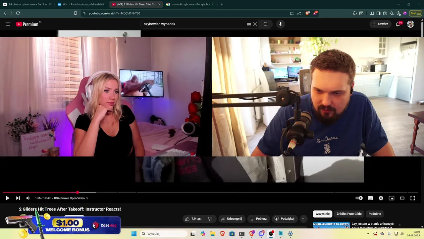Viewport: 424px width, 239px height.
Task: Play the video with the play button
Action: coord(7,198)
